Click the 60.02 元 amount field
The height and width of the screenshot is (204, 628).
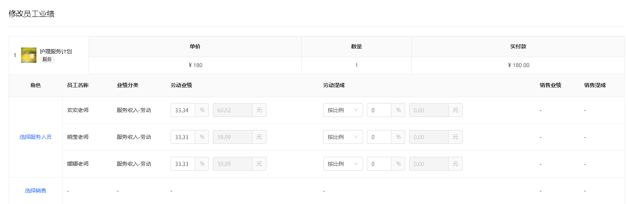(x=232, y=110)
